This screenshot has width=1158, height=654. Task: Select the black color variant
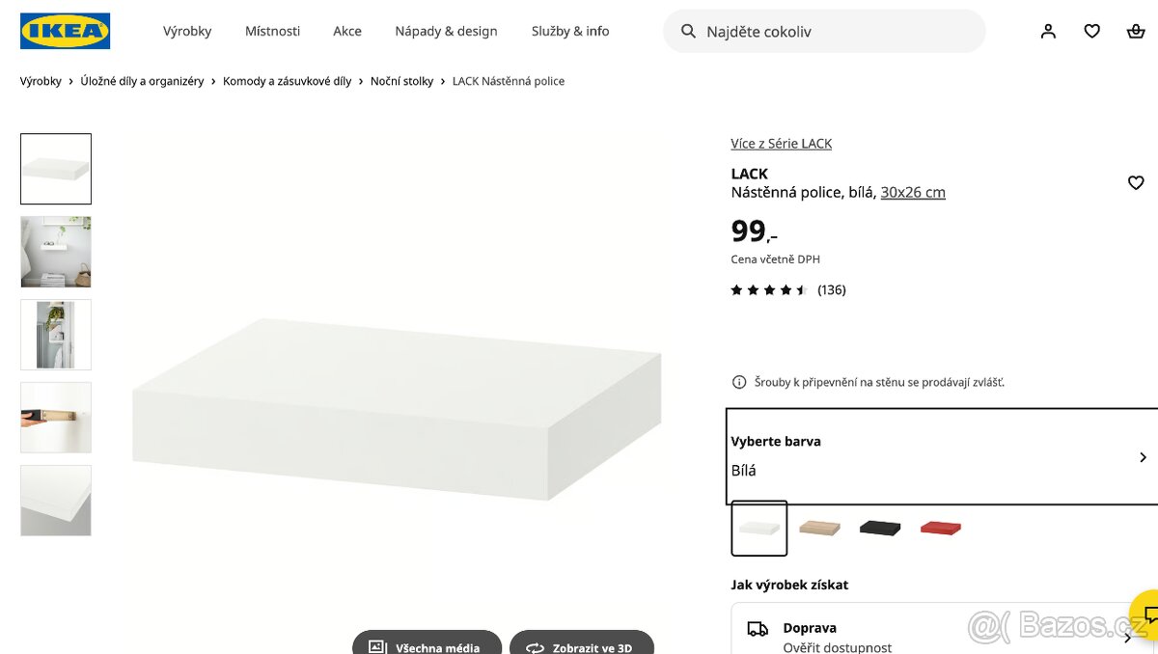pyautogui.click(x=879, y=528)
